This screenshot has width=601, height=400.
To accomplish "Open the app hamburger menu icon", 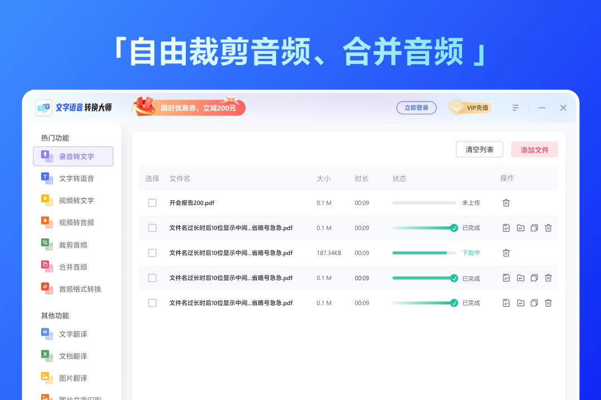I will tap(515, 107).
